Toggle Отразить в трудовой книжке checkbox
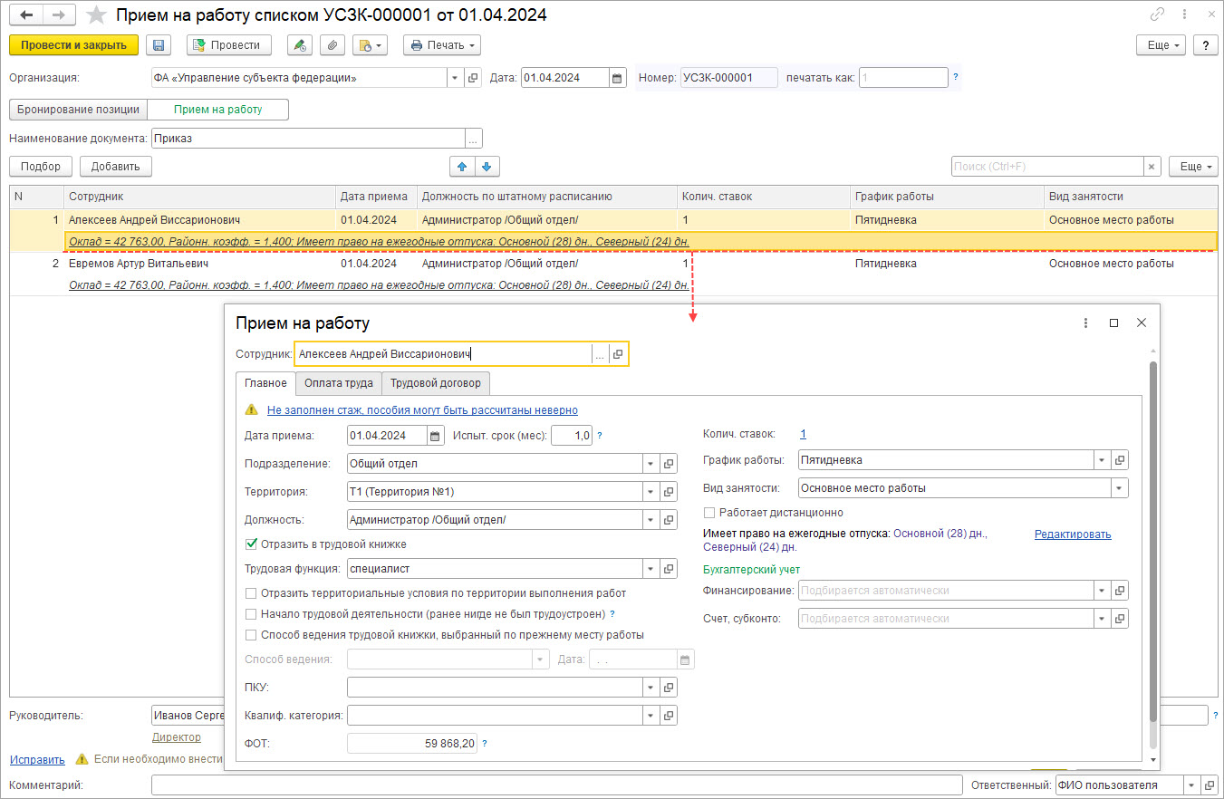 pos(251,544)
